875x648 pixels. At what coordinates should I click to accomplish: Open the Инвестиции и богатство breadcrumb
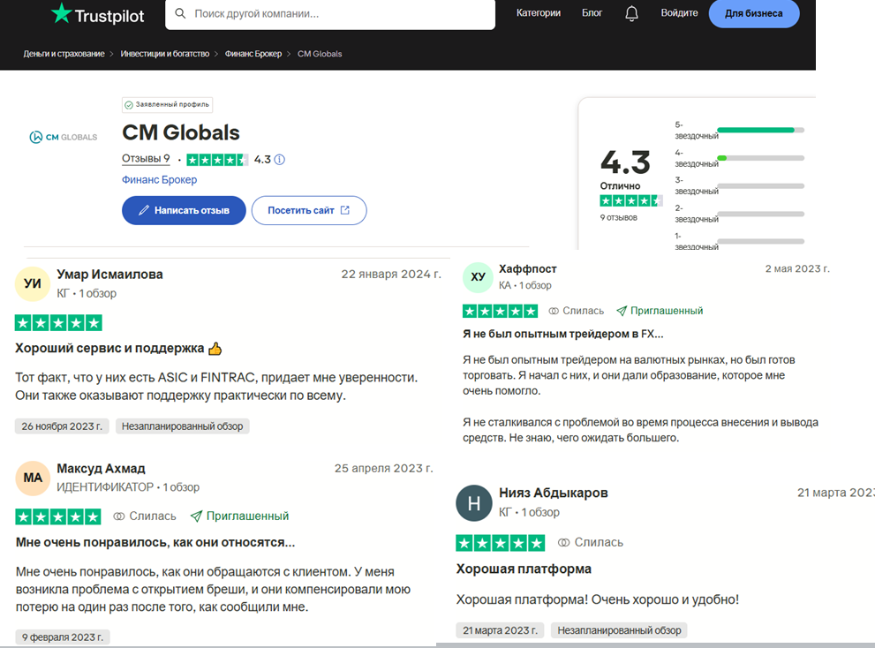click(165, 54)
